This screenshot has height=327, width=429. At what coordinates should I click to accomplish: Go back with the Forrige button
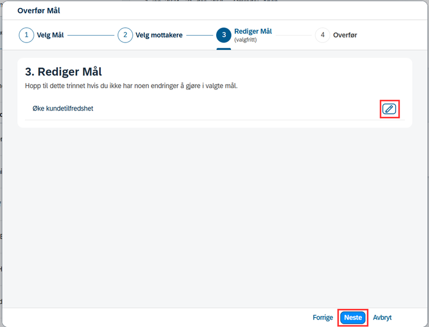point(323,317)
